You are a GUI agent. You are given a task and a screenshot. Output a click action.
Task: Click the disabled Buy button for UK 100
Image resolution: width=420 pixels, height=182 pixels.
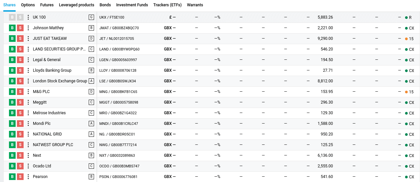[12, 17]
